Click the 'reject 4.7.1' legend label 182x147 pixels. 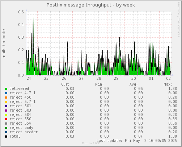[x=22, y=93]
